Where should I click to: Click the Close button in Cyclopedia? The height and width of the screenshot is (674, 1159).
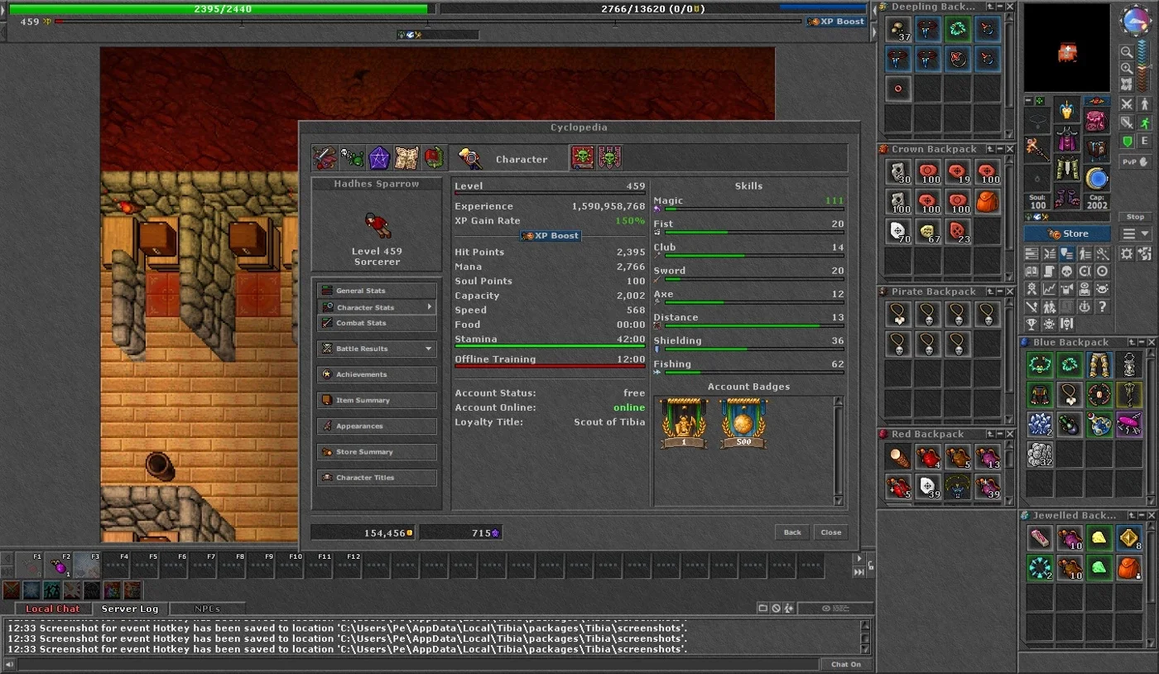pyautogui.click(x=830, y=532)
